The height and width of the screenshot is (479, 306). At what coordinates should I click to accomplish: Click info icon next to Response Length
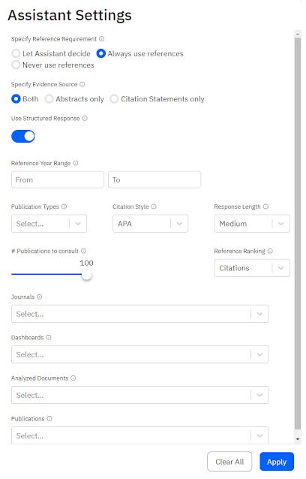[265, 206]
